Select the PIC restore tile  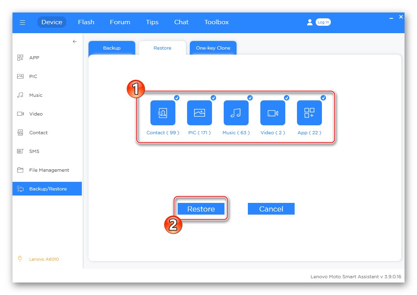click(x=200, y=113)
